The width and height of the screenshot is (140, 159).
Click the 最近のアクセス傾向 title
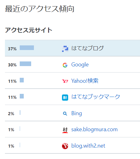pyautogui.click(x=39, y=9)
